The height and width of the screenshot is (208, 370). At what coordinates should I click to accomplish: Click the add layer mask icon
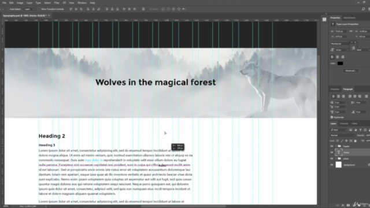pos(348,206)
